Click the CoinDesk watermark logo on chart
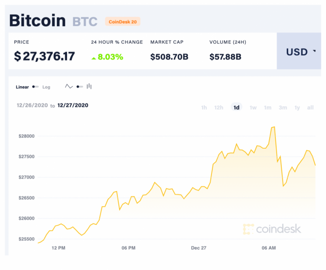 [x=272, y=229]
